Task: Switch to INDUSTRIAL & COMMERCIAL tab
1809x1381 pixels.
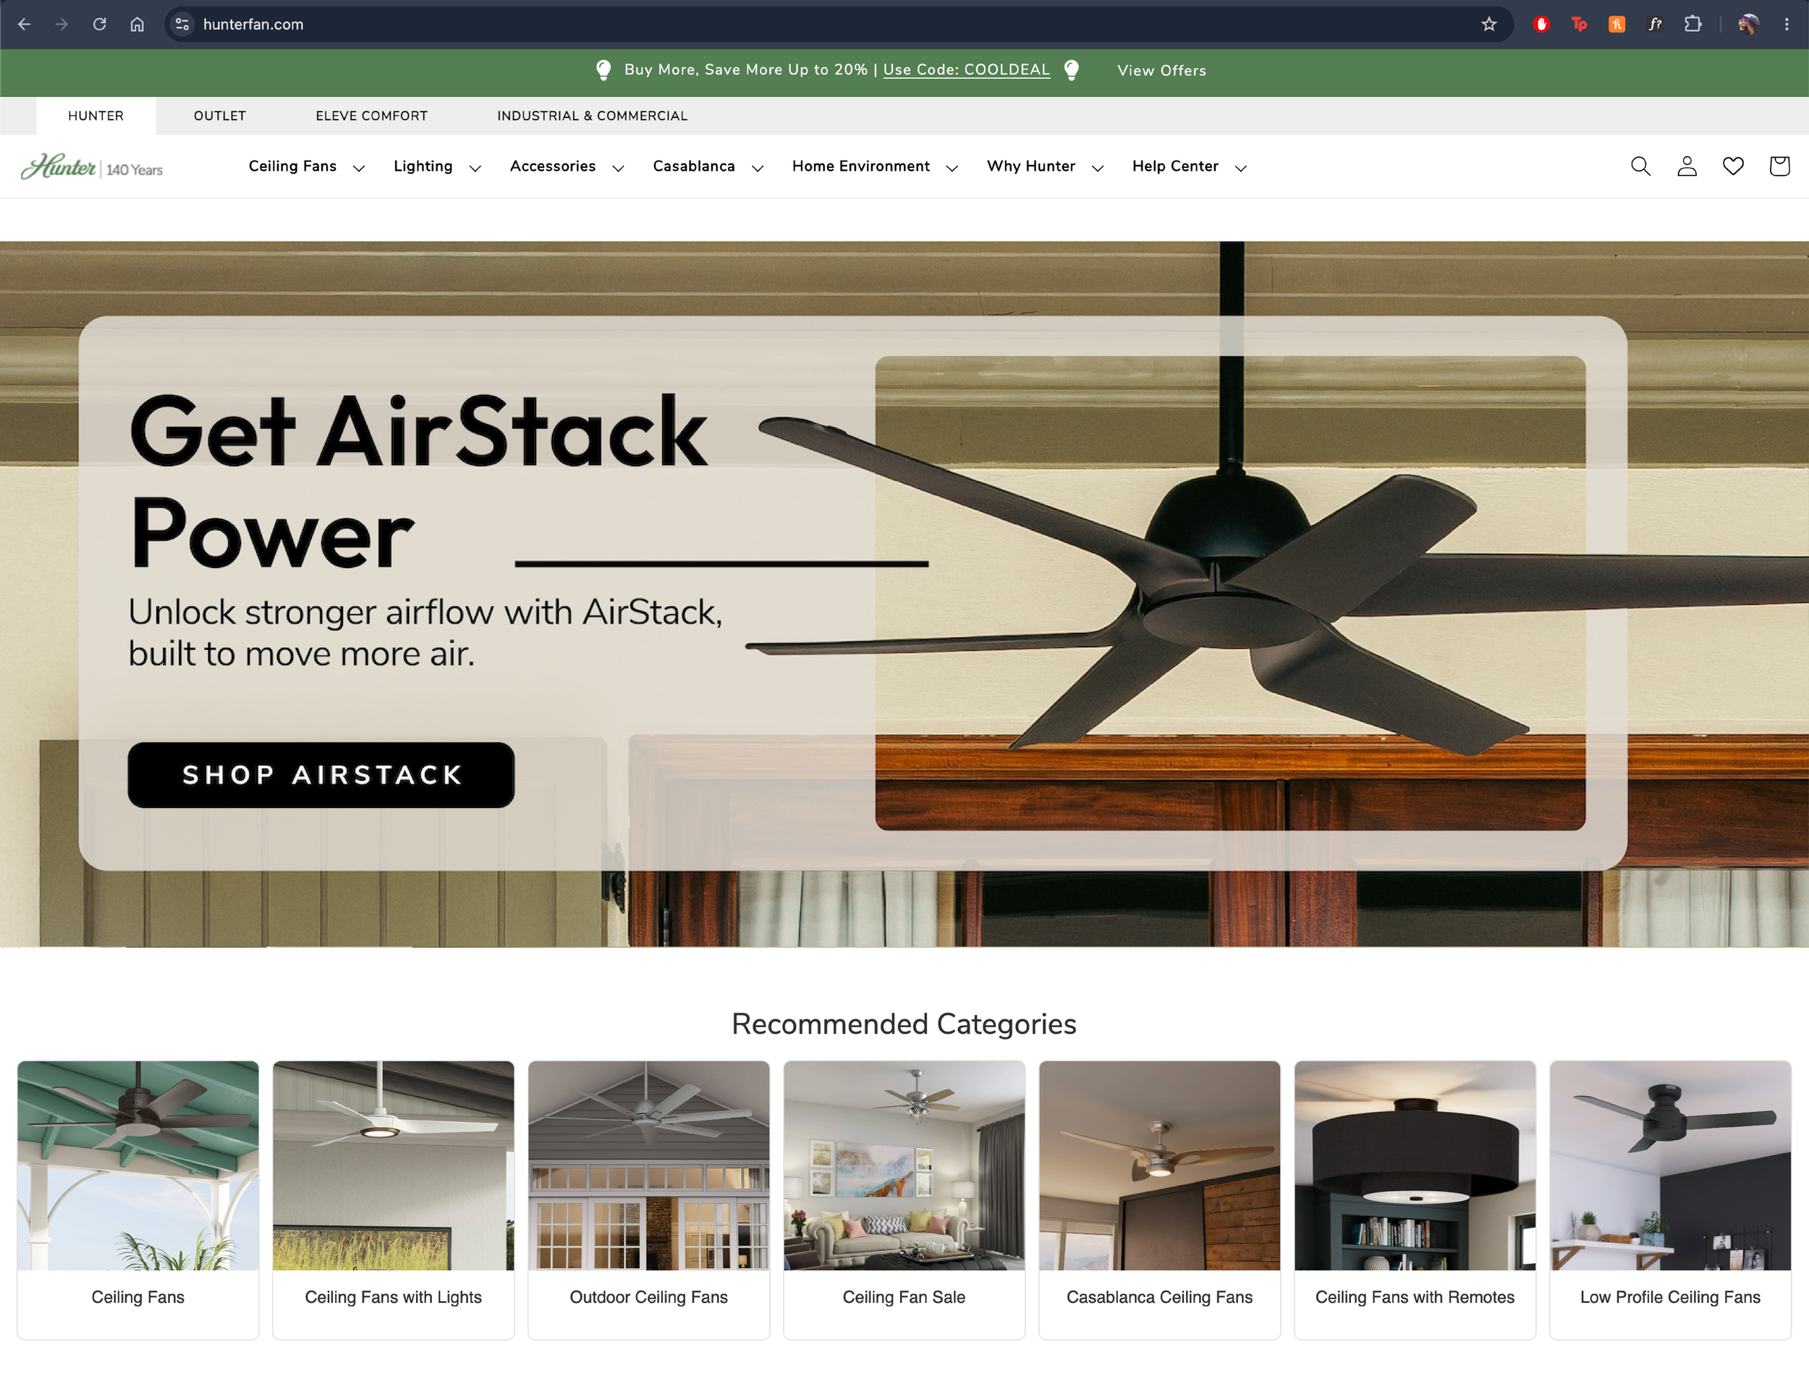Action: (x=592, y=116)
